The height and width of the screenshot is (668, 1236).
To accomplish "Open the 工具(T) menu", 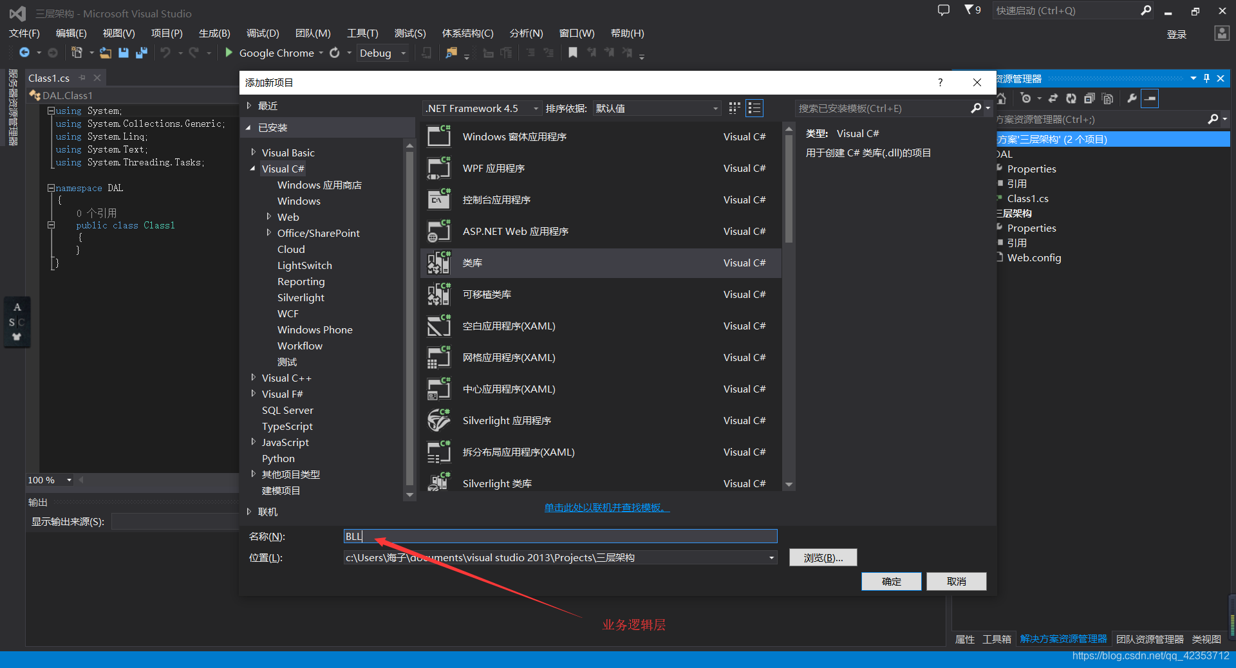I will tap(362, 33).
